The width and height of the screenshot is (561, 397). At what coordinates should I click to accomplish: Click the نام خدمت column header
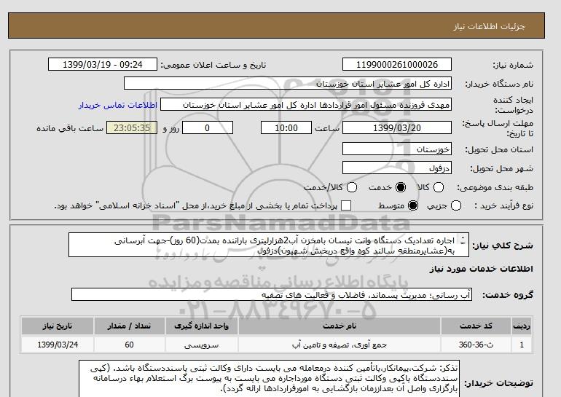[x=340, y=326]
